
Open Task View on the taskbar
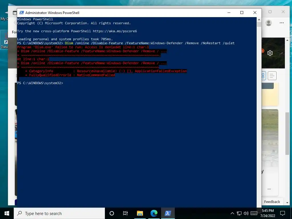point(125,213)
